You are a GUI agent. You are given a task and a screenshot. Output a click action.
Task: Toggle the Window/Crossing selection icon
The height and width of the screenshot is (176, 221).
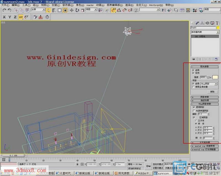pos(65,10)
